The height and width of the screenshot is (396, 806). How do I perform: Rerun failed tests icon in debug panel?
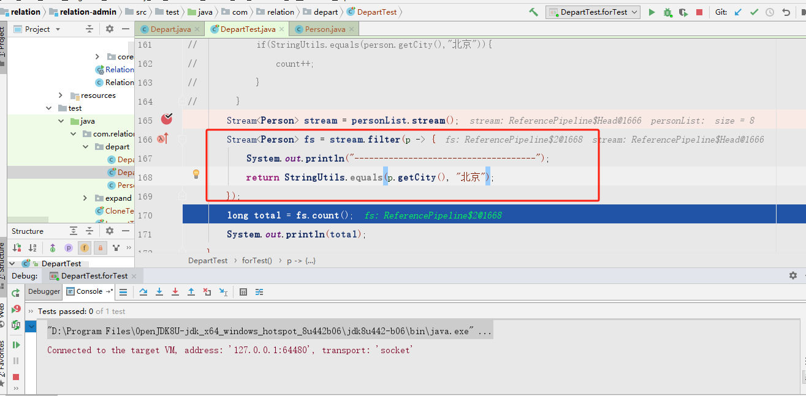click(16, 309)
